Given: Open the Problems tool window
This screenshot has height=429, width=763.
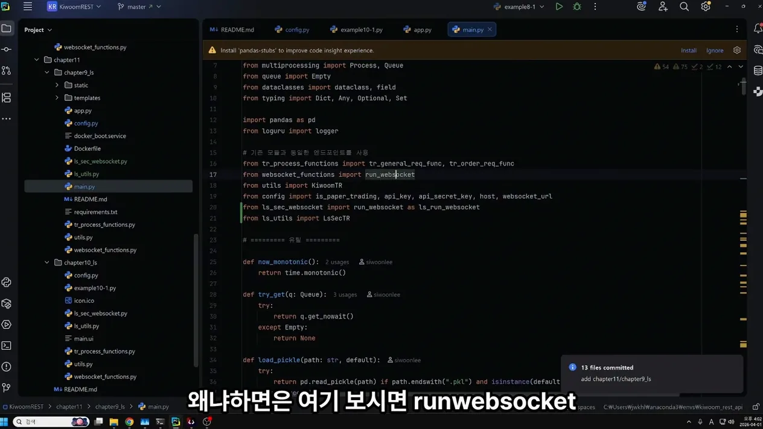Looking at the screenshot, I should pos(7,367).
